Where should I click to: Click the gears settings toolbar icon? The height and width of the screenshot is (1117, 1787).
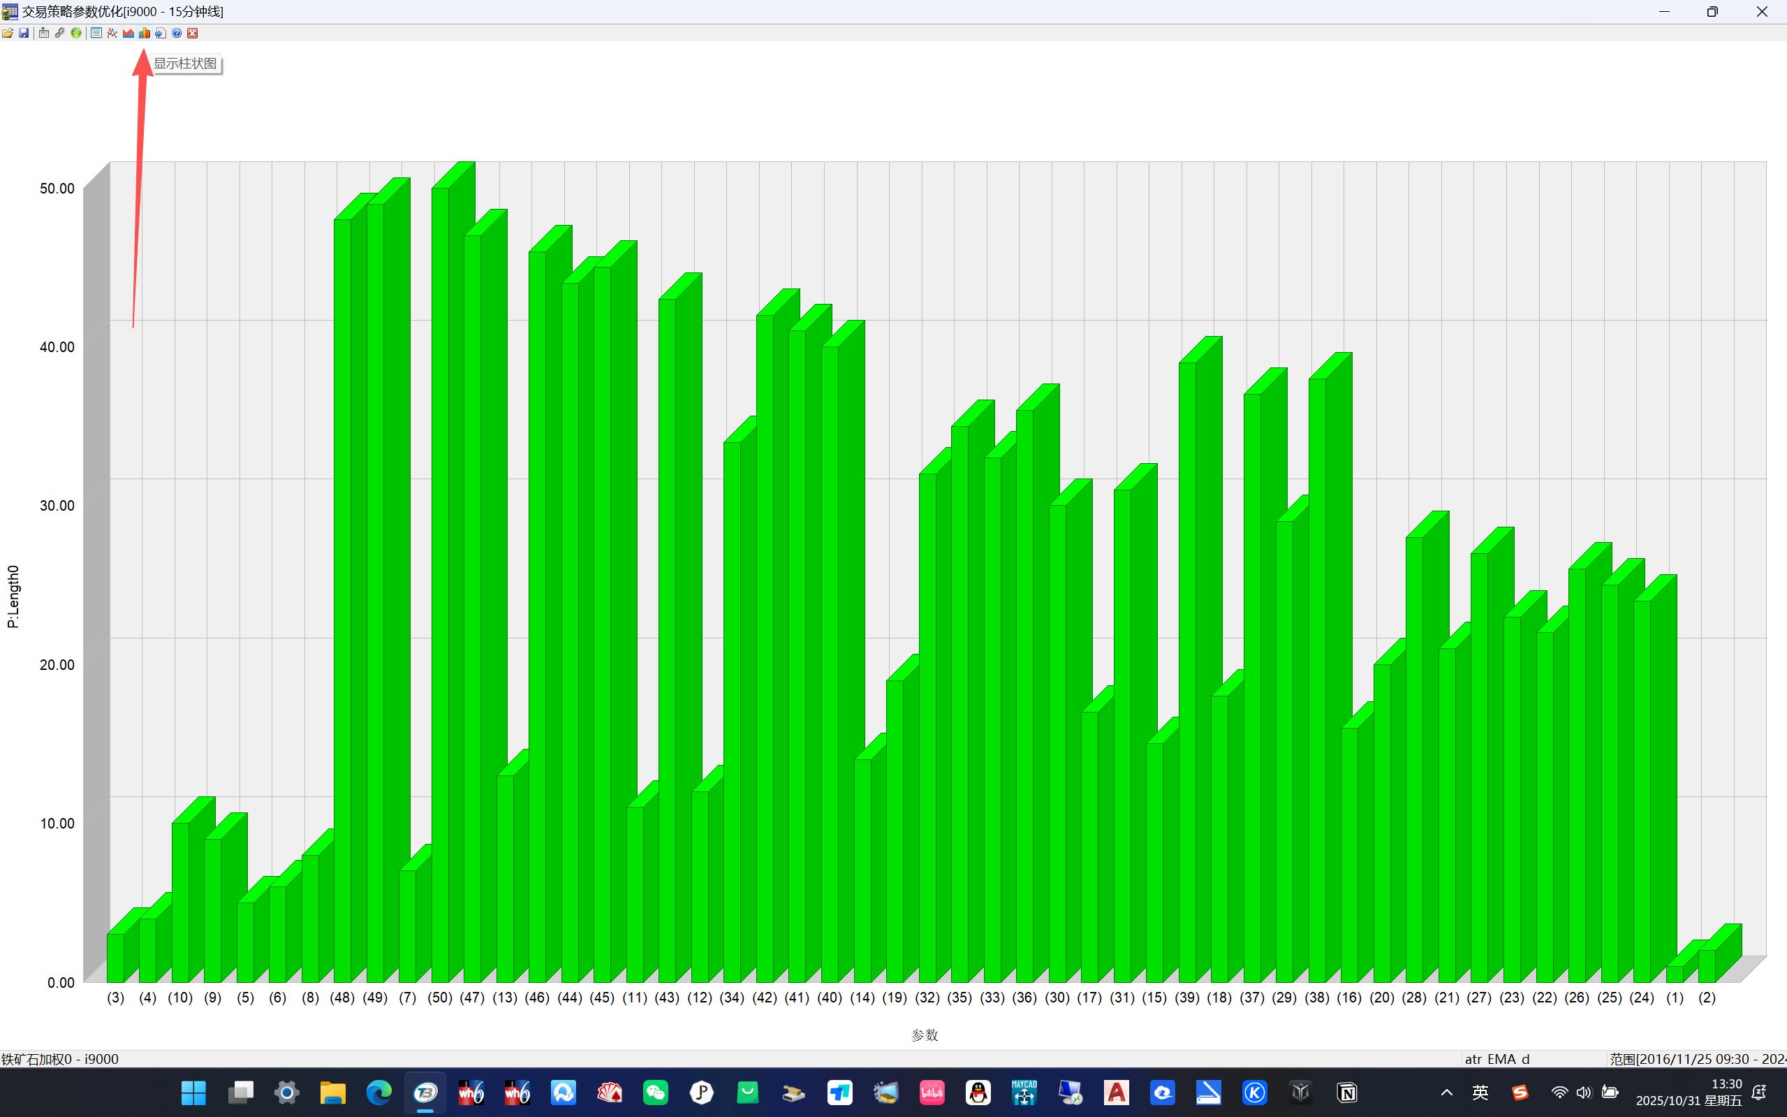tap(60, 34)
